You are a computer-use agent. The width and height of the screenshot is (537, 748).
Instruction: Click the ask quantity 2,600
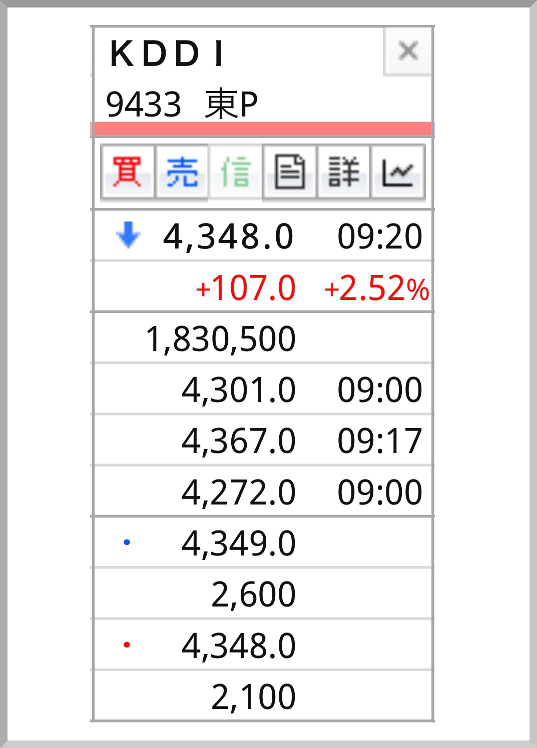(253, 594)
